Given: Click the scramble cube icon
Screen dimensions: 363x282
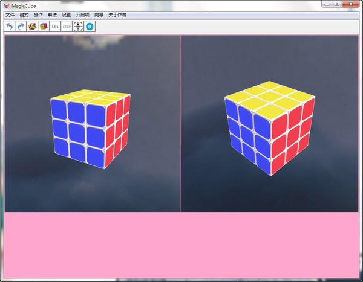Looking at the screenshot, I should click(x=33, y=27).
